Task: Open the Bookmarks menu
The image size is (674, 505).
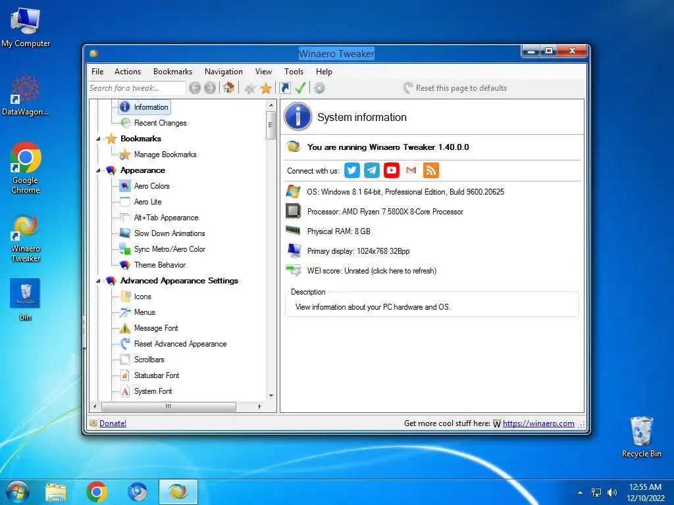Action: click(x=173, y=72)
